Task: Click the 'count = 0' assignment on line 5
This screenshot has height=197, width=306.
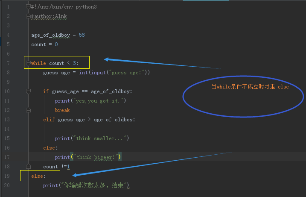Action: click(44, 44)
